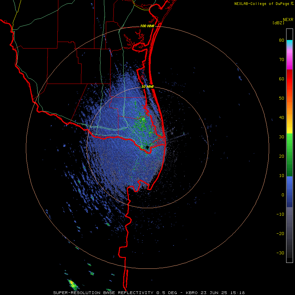Click the NEXLAB-College of DuPage credit text
Viewport: 295px width, 295px height.
click(262, 4)
